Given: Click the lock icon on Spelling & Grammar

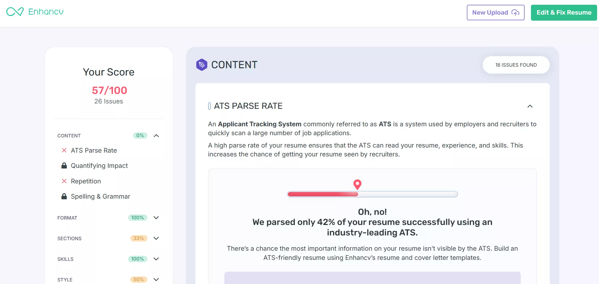Looking at the screenshot, I should [64, 196].
